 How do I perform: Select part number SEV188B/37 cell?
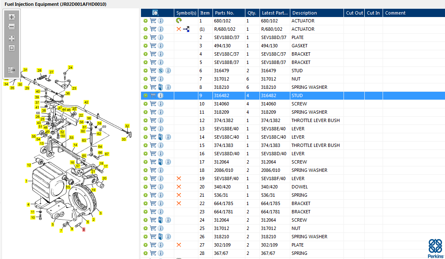pyautogui.click(x=227, y=62)
